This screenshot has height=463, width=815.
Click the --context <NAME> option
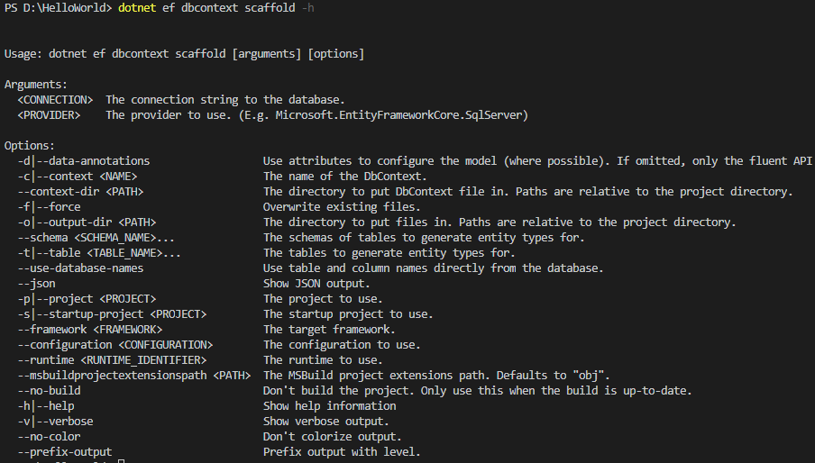click(78, 176)
